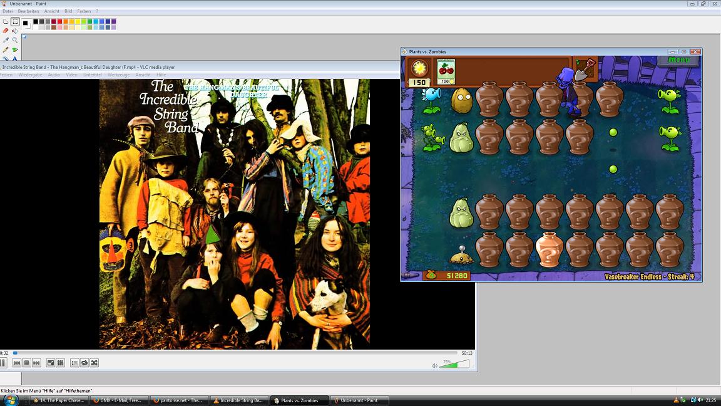The width and height of the screenshot is (721, 406).
Task: Choose the red color swatch in Paint
Action: click(x=59, y=21)
